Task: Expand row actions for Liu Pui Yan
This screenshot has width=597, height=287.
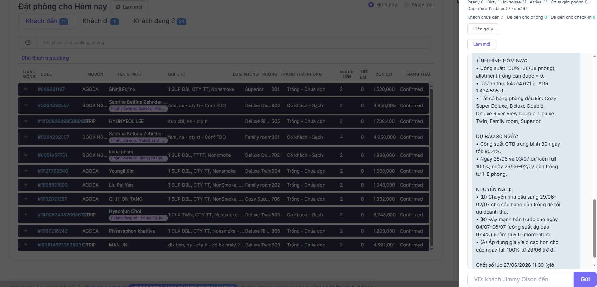Action: tap(26, 185)
